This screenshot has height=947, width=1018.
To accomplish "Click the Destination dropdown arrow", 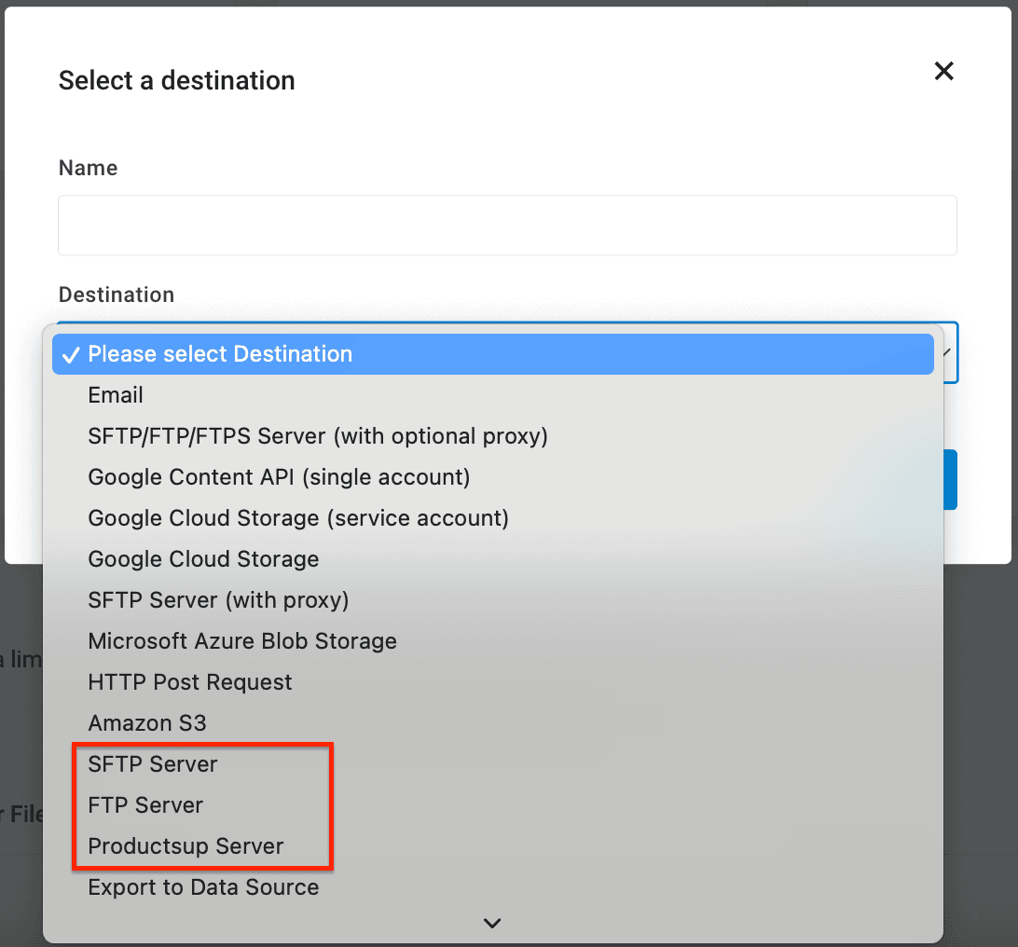I will (947, 352).
